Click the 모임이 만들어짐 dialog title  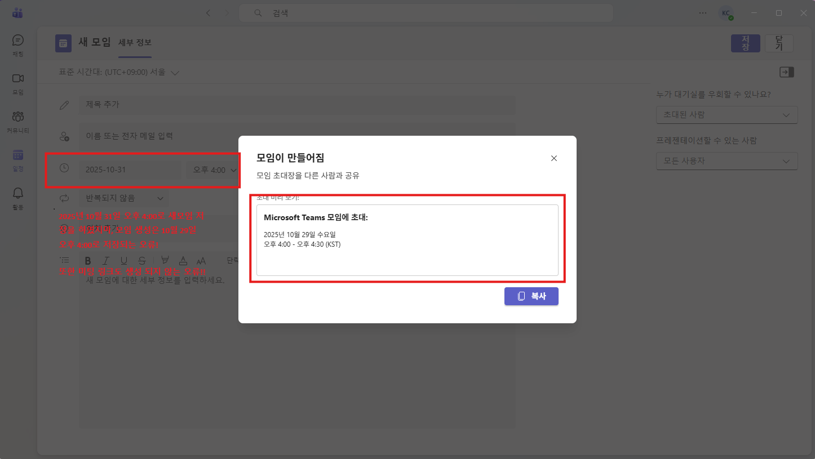[290, 158]
